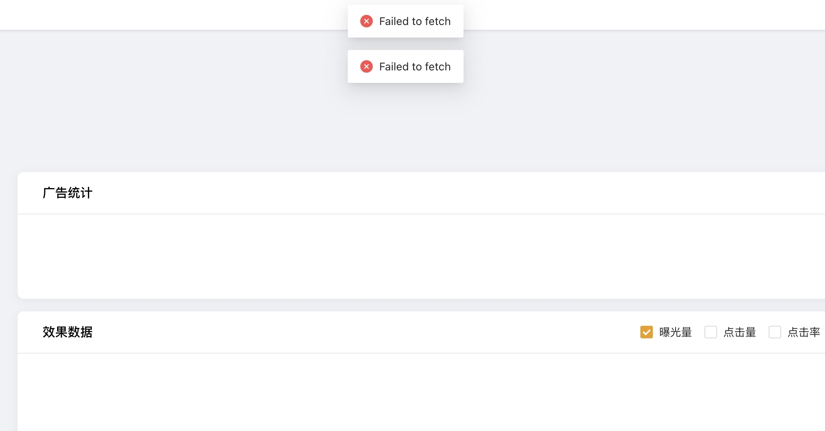825x431 pixels.
Task: Click the 效果数据 panel heading
Action: (67, 332)
